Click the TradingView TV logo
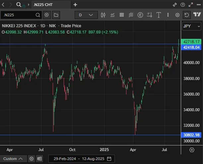 [197, 14]
